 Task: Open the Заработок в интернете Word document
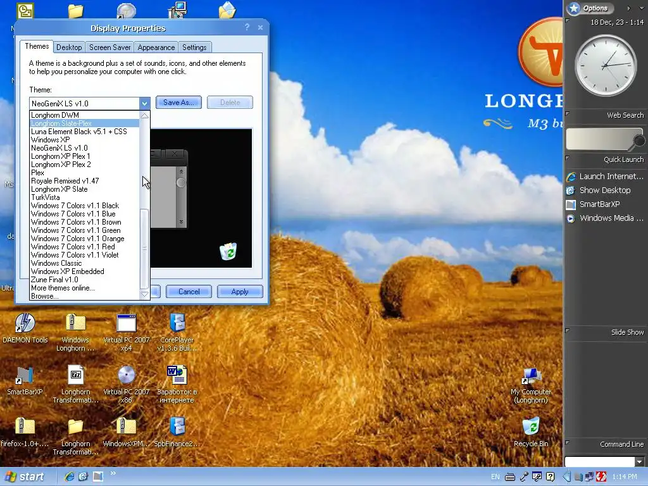(x=177, y=375)
